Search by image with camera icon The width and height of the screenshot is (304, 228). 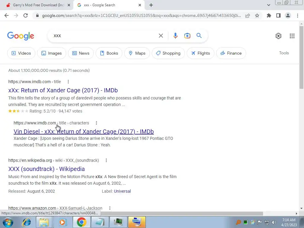[x=187, y=36]
